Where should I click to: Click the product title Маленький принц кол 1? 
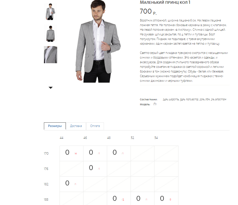tap(165, 2)
